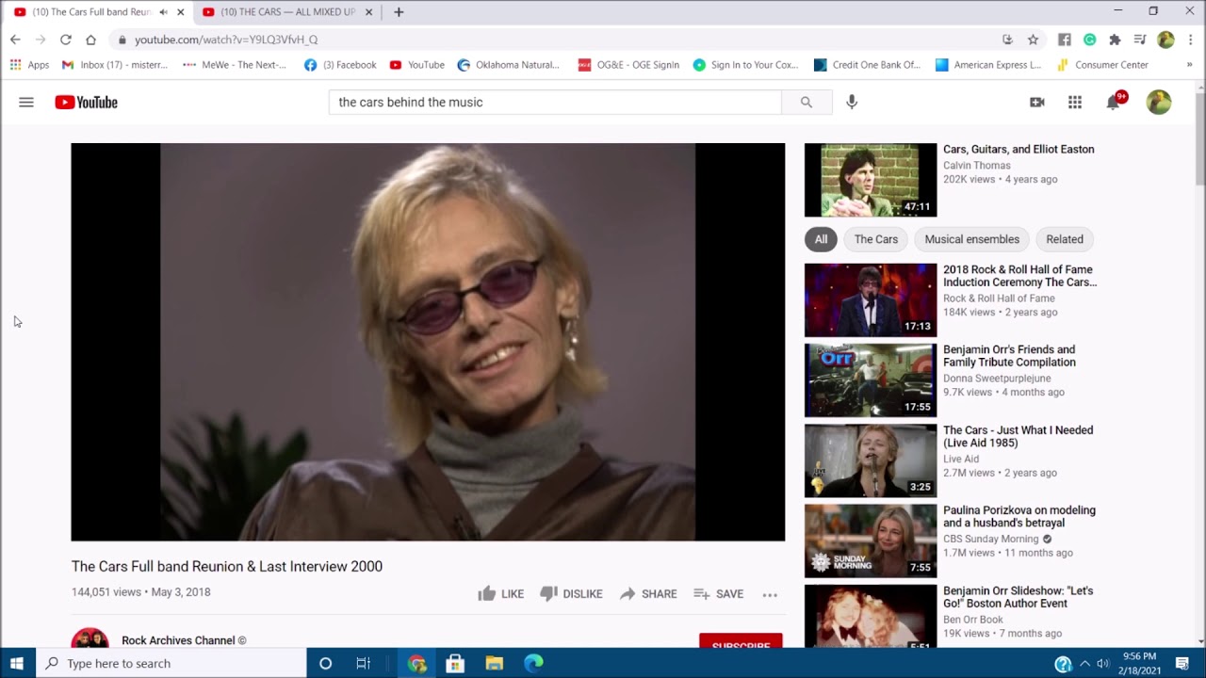Open the Oklahoma Natural bookmark
The height and width of the screenshot is (678, 1206).
[508, 65]
